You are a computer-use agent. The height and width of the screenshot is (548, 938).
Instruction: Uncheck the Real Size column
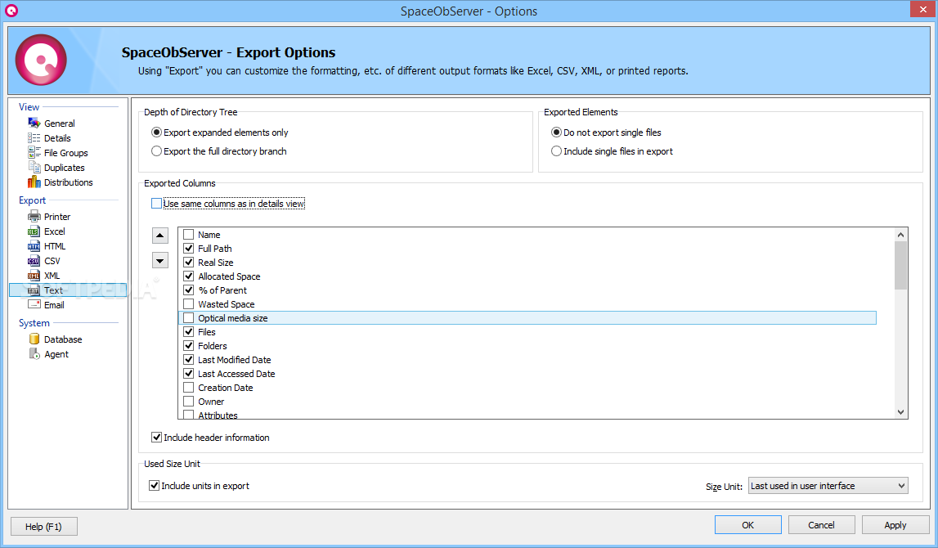[188, 262]
